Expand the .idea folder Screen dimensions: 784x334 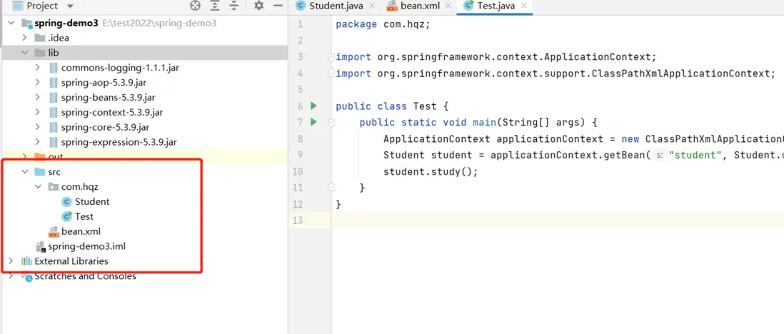tap(24, 38)
